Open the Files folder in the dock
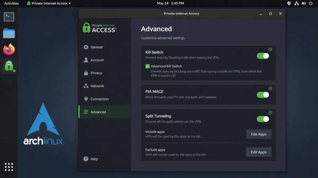Image resolution: width=318 pixels, height=178 pixels. 9,33
